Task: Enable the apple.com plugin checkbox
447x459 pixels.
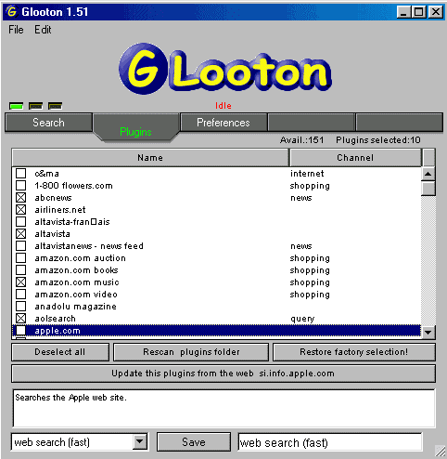Action: click(21, 331)
